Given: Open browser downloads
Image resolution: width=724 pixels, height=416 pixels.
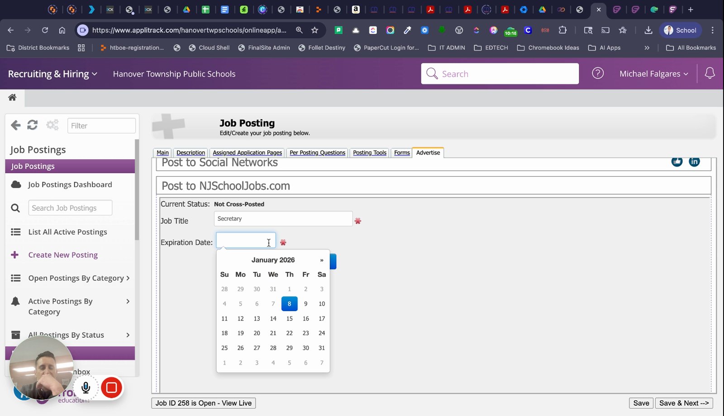Looking at the screenshot, I should (648, 30).
